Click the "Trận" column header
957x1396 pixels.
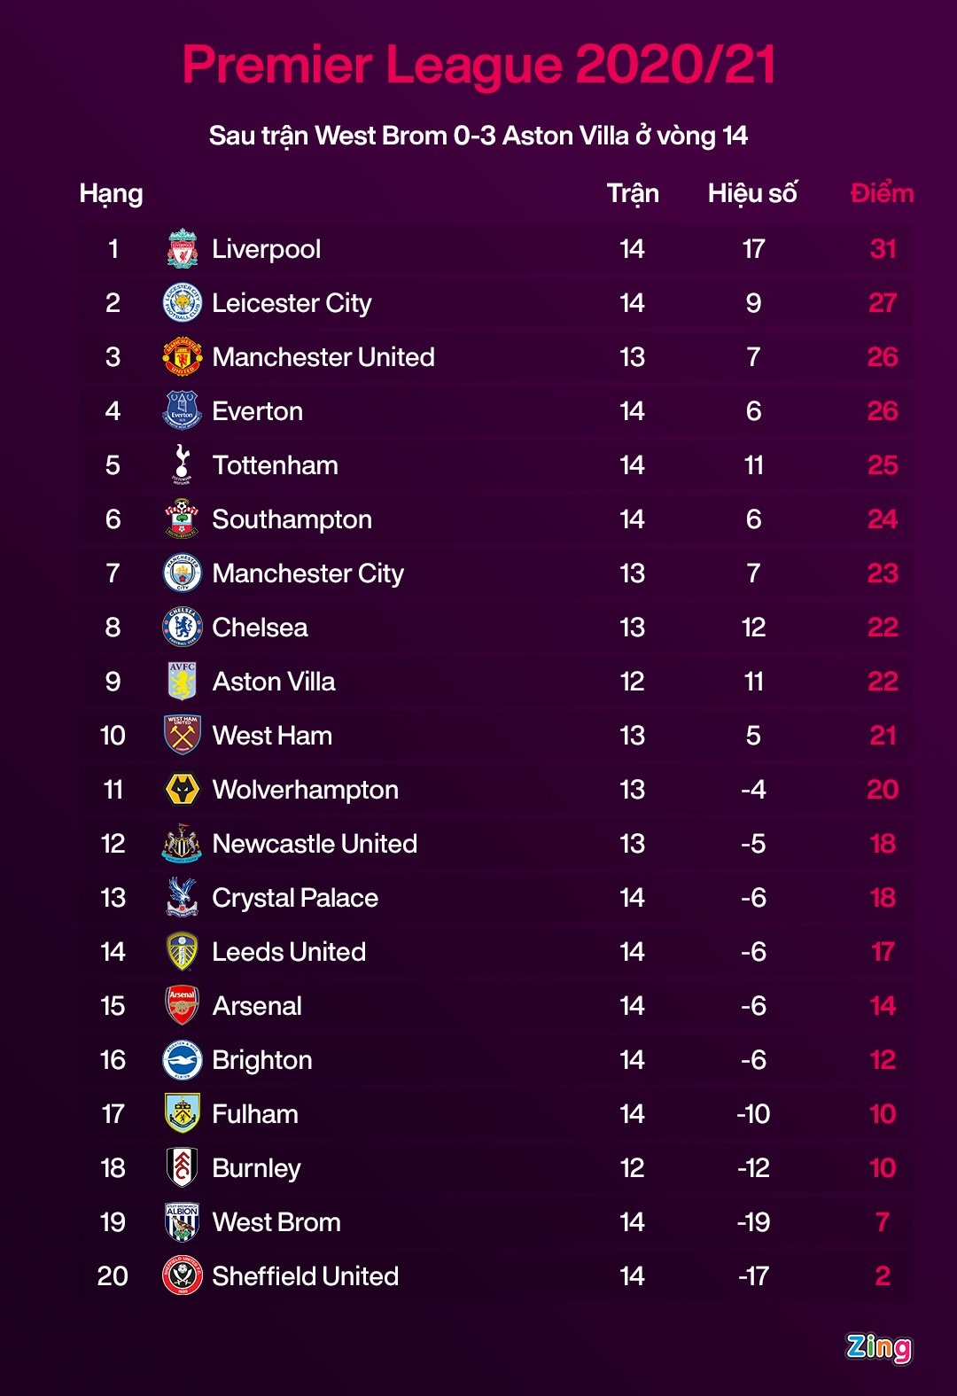coord(633,193)
